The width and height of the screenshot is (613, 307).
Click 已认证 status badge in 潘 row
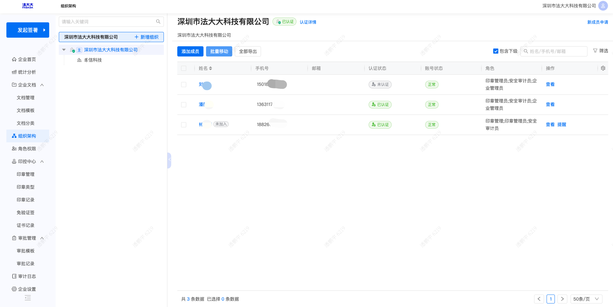tap(380, 105)
